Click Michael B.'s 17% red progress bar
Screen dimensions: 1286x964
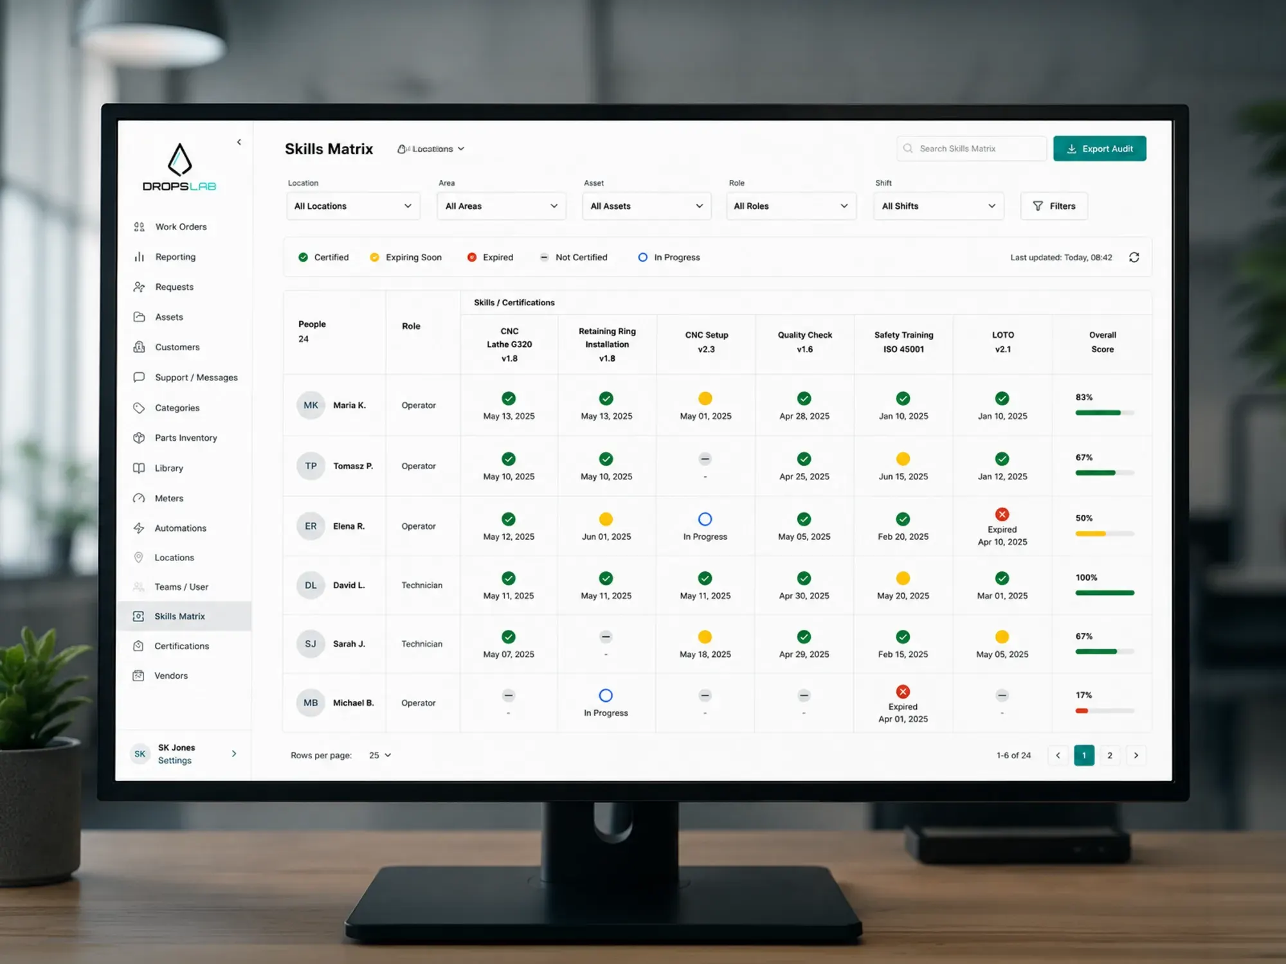coord(1105,711)
